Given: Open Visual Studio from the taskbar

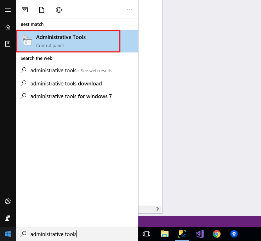Looking at the screenshot, I should [200, 234].
